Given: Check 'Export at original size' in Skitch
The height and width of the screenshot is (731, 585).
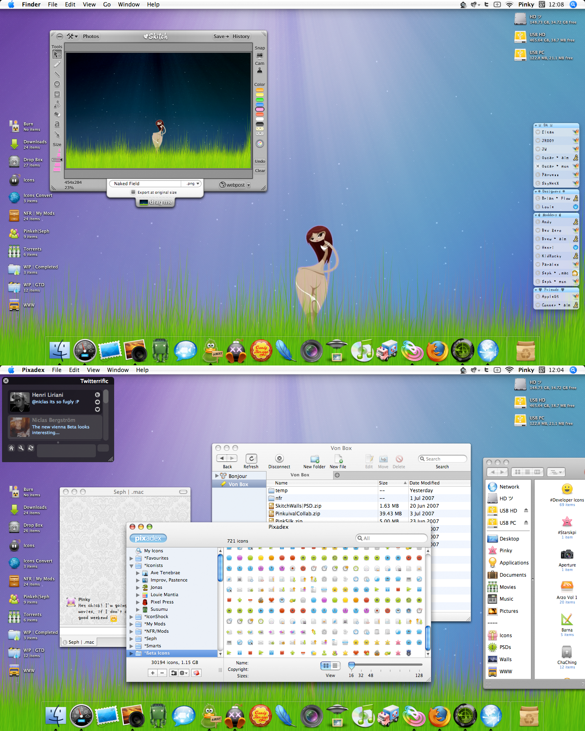Looking at the screenshot, I should (x=133, y=192).
